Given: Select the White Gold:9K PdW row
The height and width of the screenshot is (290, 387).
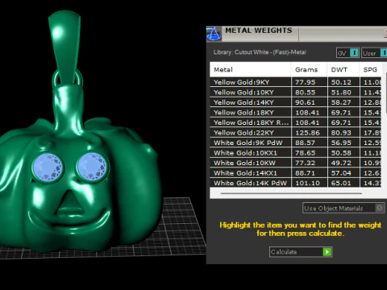Looking at the screenshot, I should click(296, 143).
